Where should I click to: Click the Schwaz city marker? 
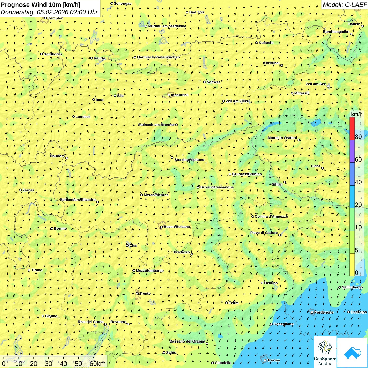[x=205, y=82]
